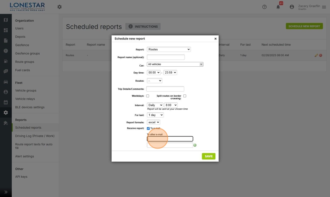Viewport: 330px width, 197px height.
Task: Open the alert badge icon in sidebar
Action: click(x=6, y=51)
